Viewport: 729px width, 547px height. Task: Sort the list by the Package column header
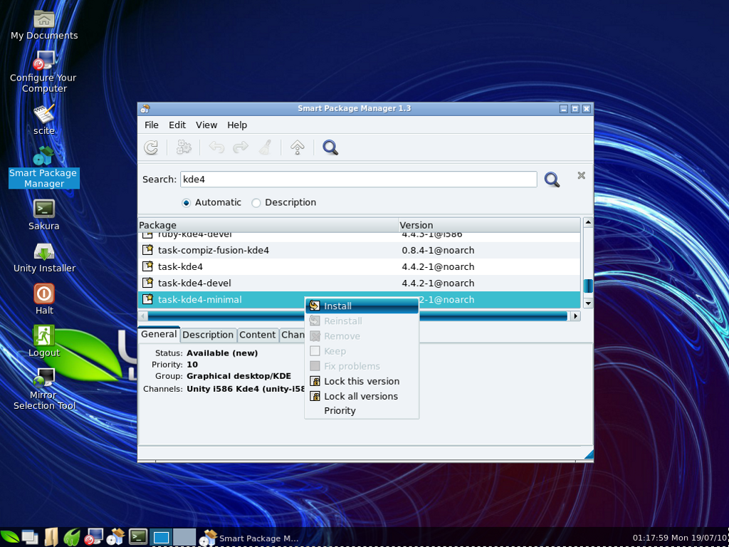(x=268, y=225)
